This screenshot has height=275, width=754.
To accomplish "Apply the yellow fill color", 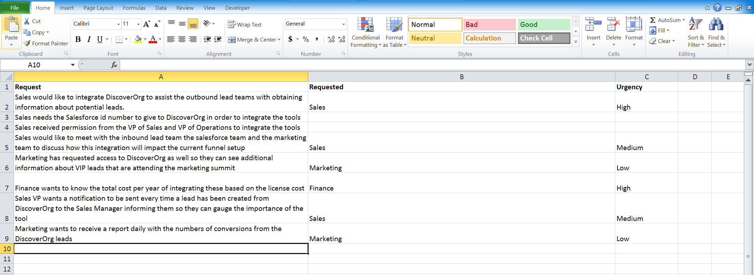I will coord(138,39).
